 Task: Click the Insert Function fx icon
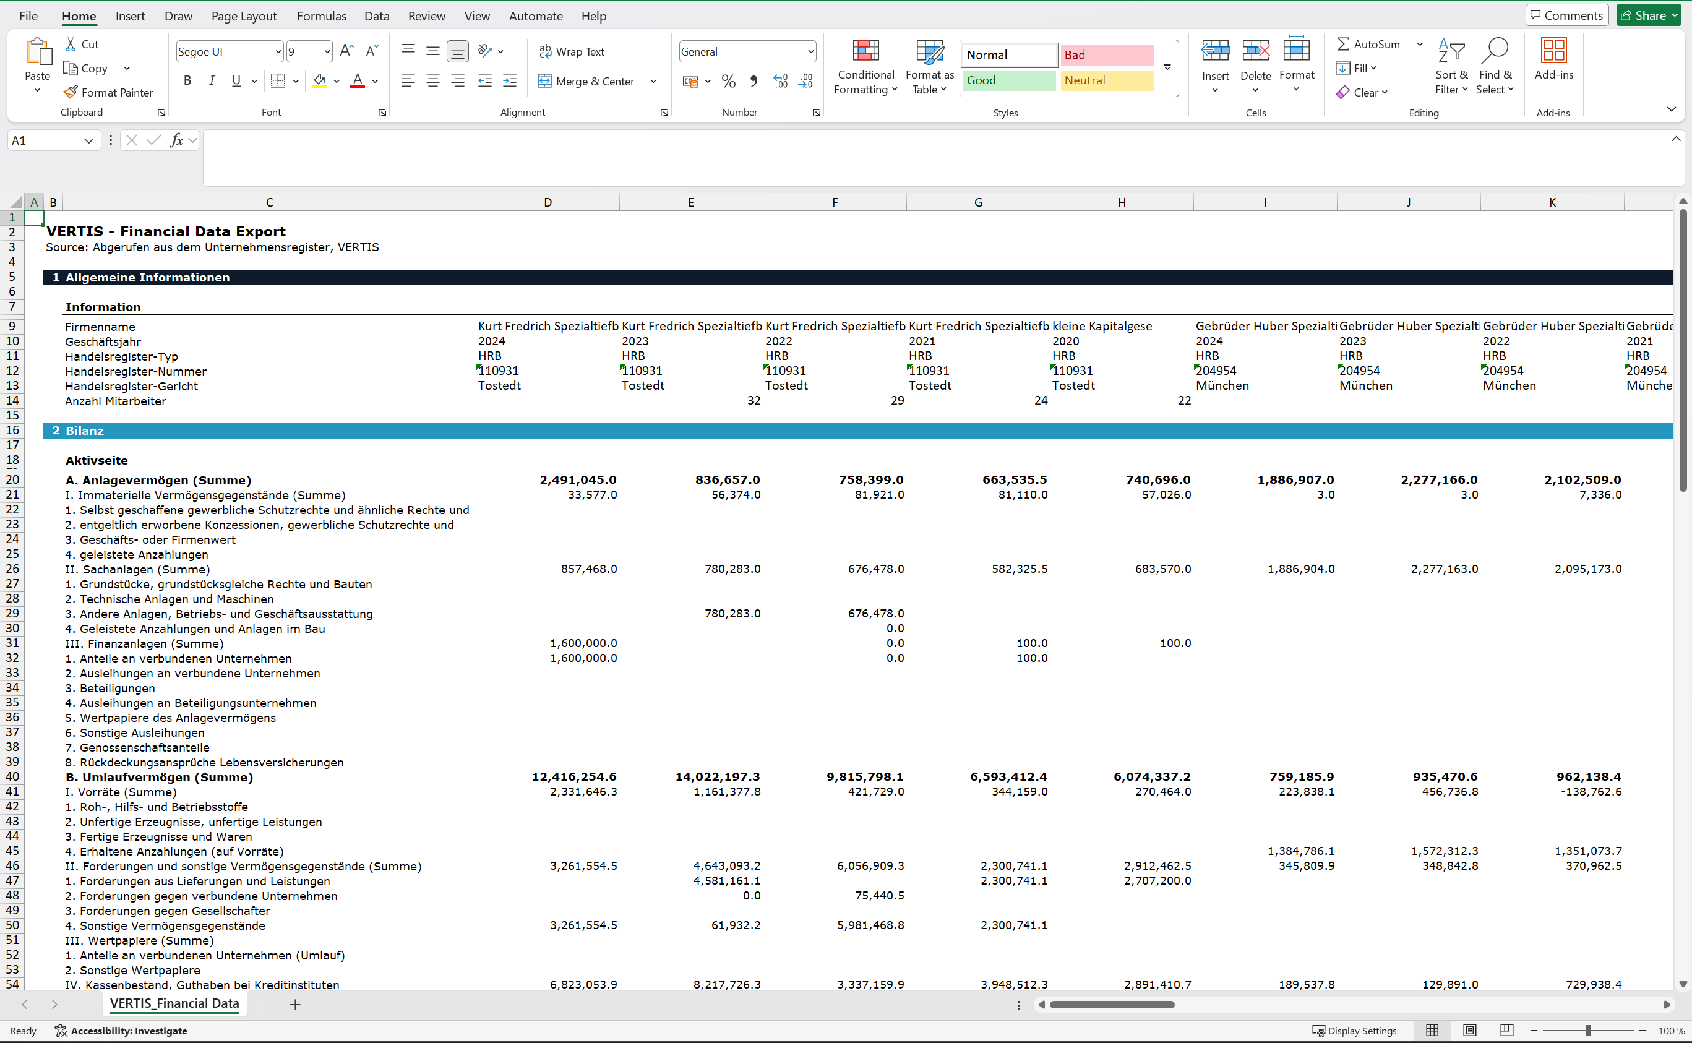click(176, 140)
